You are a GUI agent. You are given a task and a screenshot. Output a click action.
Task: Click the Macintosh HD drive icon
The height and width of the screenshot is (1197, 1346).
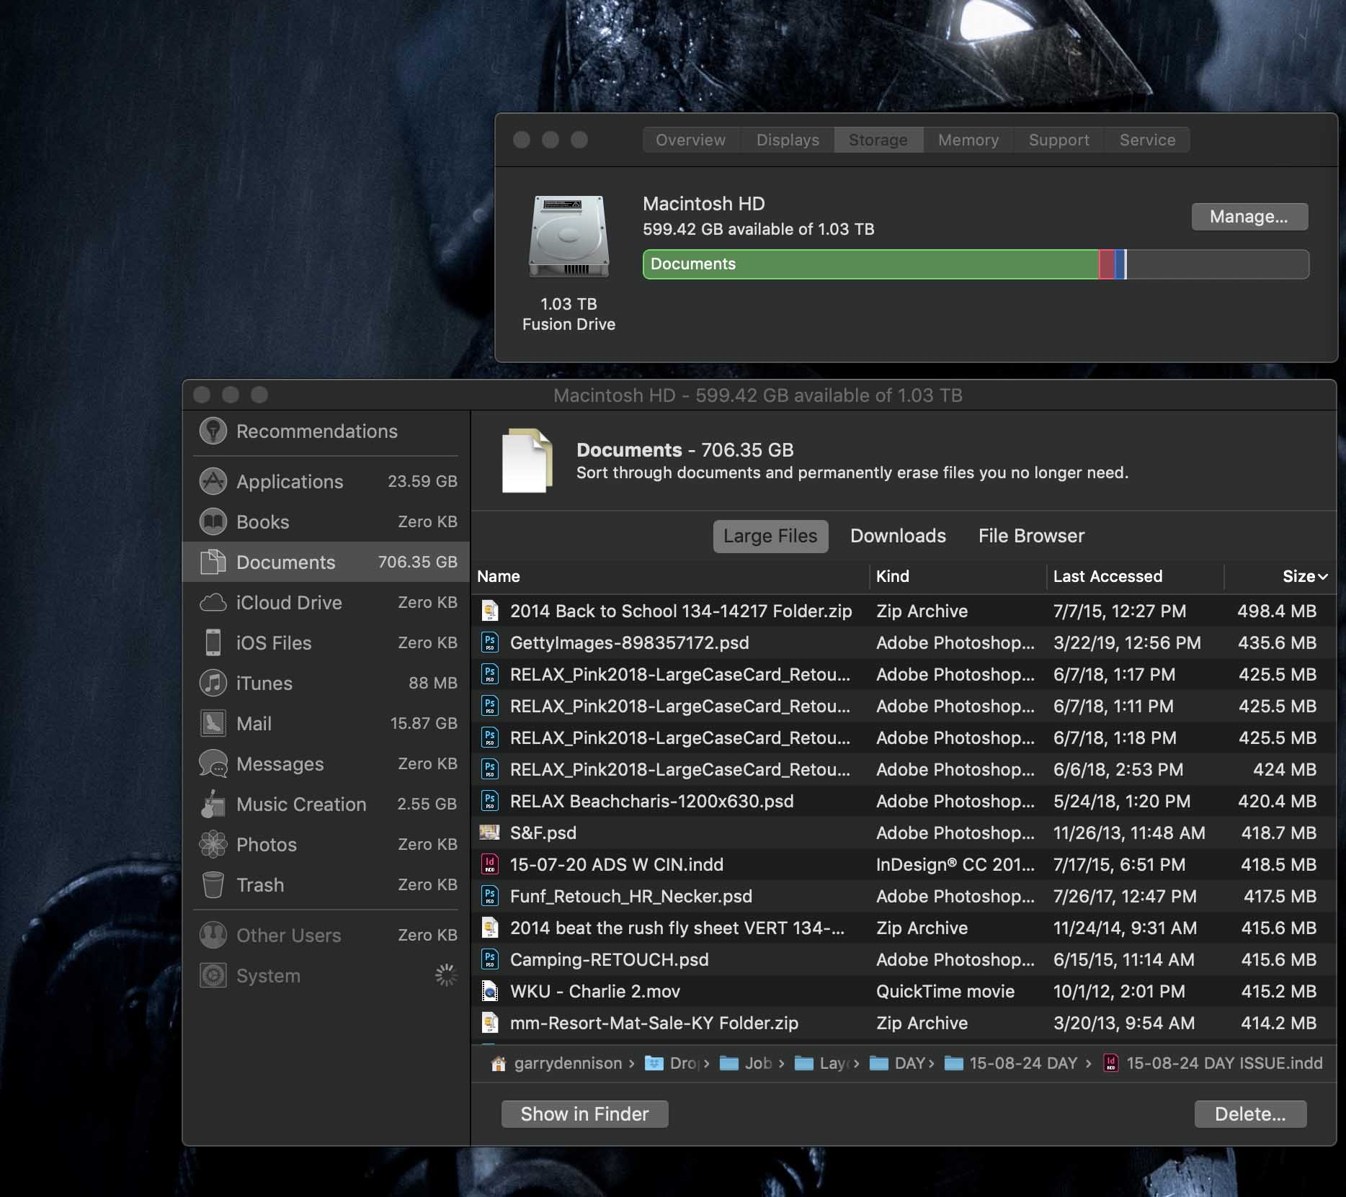click(569, 236)
